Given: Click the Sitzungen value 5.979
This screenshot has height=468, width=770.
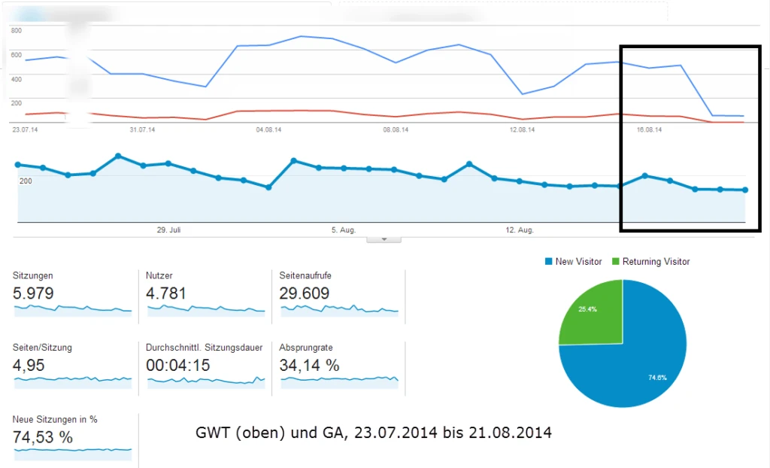Looking at the screenshot, I should coord(33,293).
